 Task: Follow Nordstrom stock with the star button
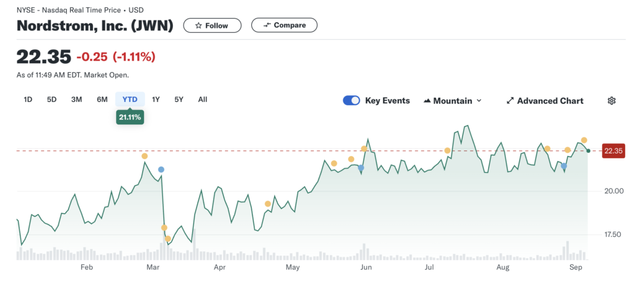pos(212,25)
